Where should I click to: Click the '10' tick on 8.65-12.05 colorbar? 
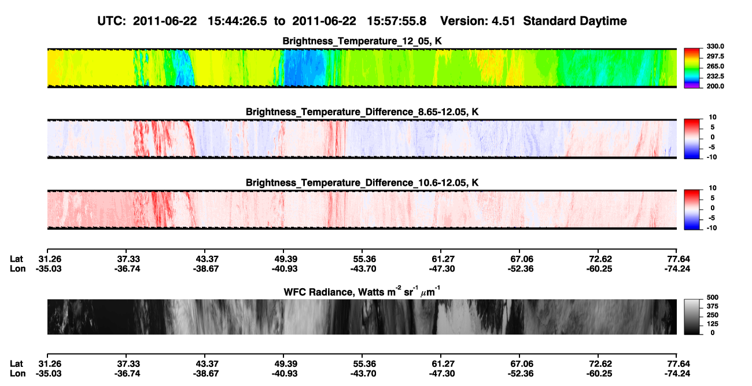click(712, 117)
